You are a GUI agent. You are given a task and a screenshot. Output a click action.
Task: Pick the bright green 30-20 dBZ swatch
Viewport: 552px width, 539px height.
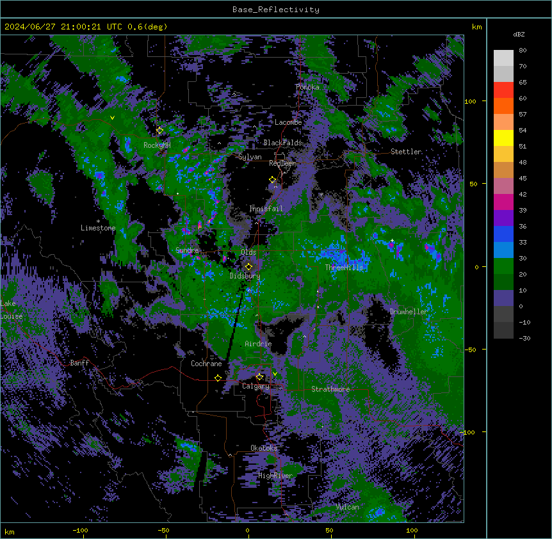(503, 266)
